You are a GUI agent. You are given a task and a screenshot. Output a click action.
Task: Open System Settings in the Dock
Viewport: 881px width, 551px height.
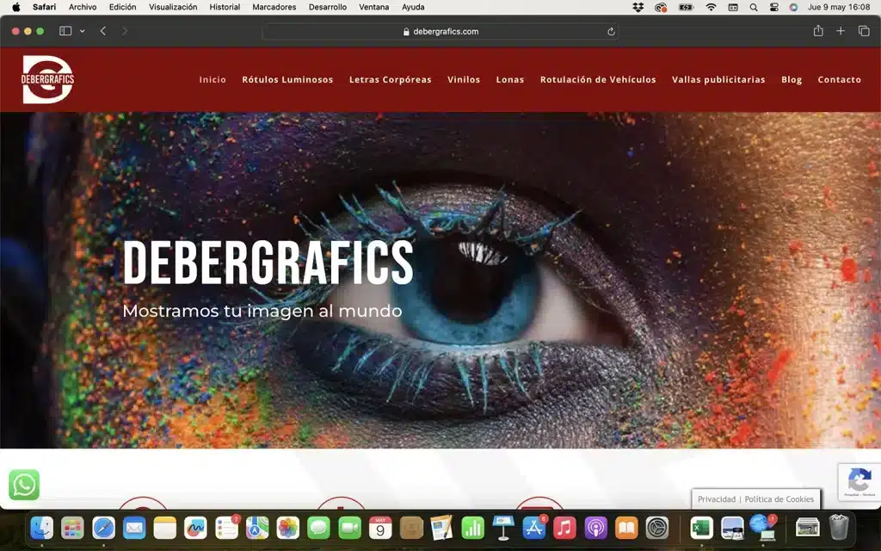pos(656,528)
